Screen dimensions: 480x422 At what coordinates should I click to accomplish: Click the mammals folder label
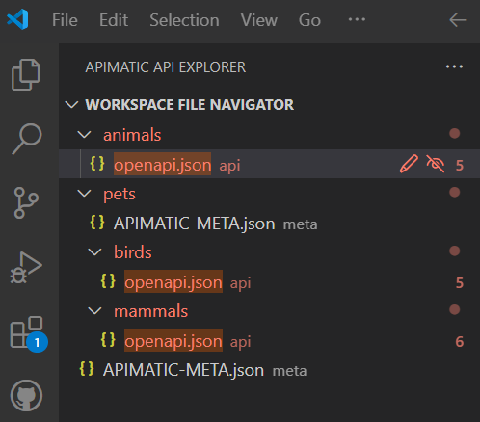[150, 311]
